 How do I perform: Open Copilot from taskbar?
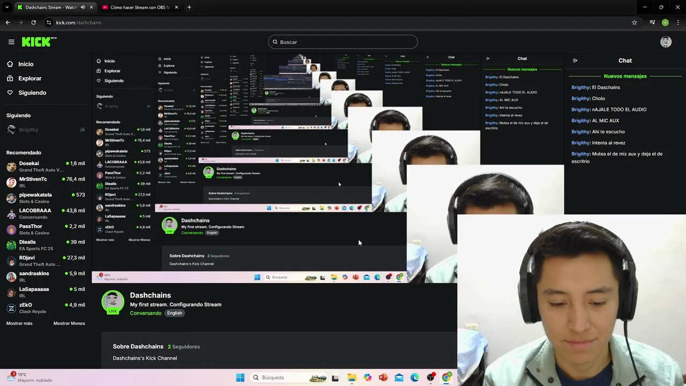[x=367, y=377]
